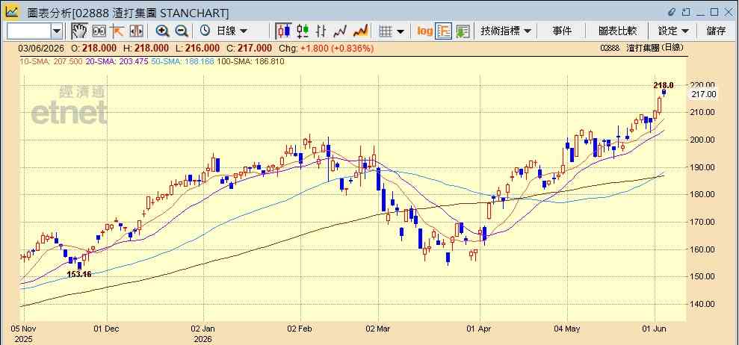Viewport: 739px width, 345px height.
Task: Open the 日線 period dropdown
Action: [x=224, y=31]
